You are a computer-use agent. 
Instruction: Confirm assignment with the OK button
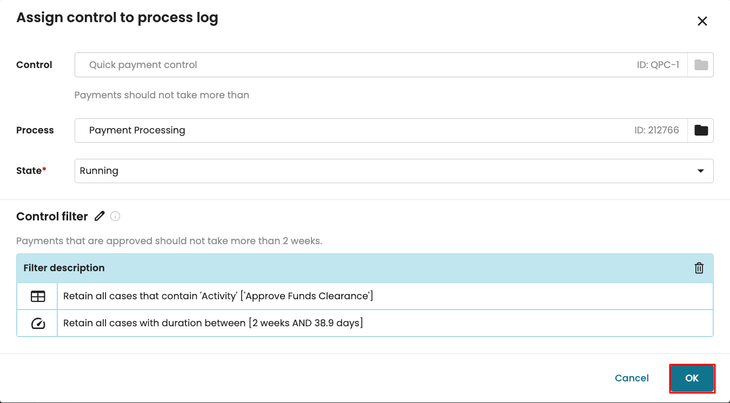point(692,378)
